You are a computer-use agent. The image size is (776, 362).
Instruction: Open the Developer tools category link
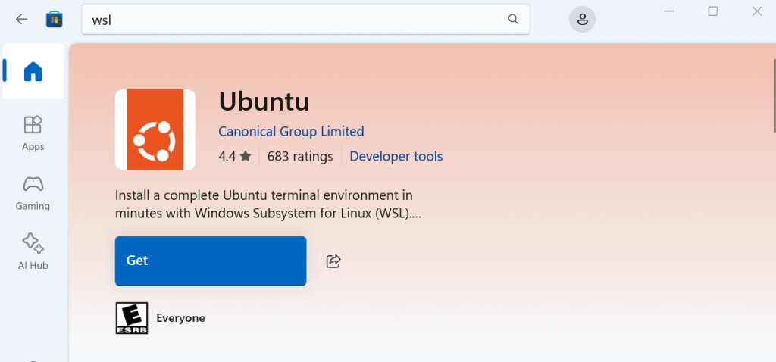[x=396, y=157]
